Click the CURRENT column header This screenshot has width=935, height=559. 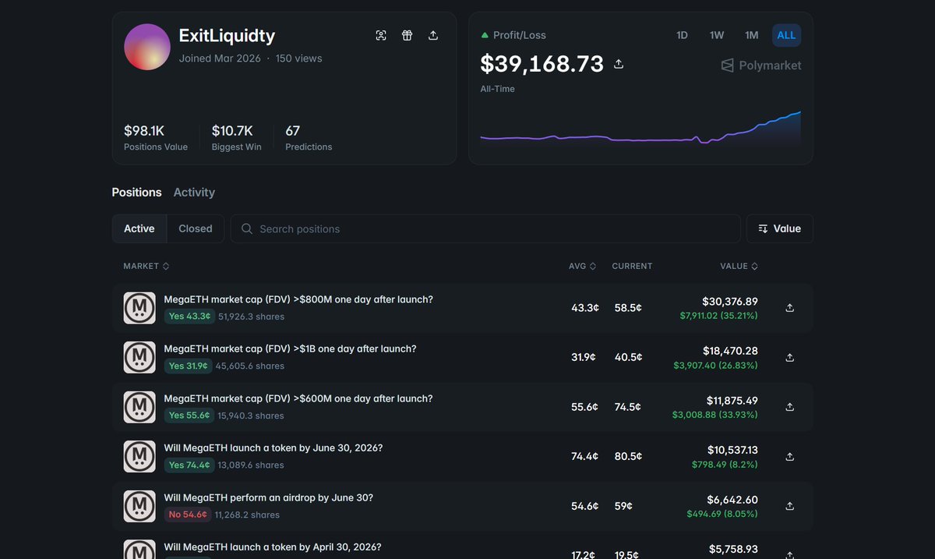tap(632, 266)
